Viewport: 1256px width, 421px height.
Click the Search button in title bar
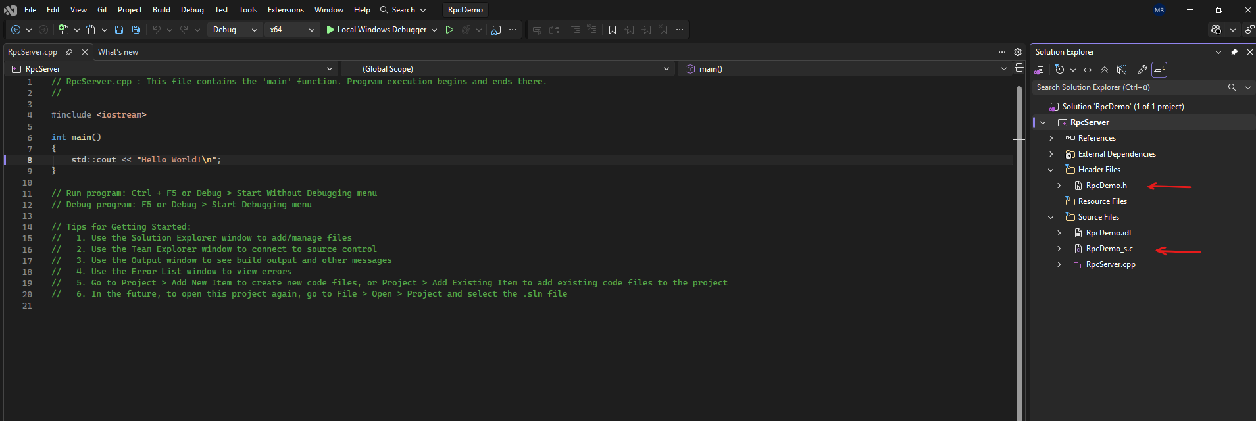pos(403,10)
